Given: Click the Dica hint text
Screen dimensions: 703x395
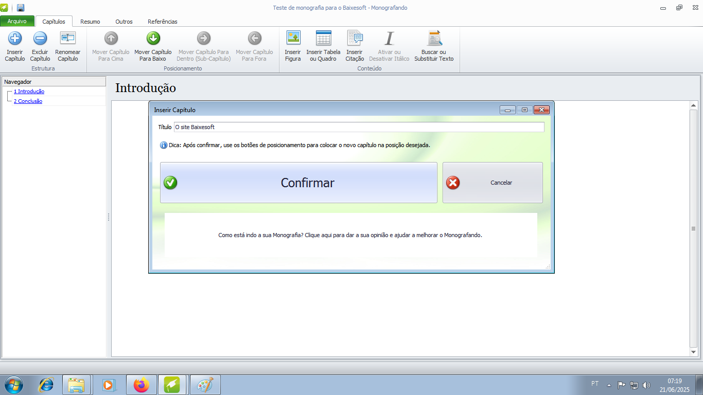Looking at the screenshot, I should [300, 145].
